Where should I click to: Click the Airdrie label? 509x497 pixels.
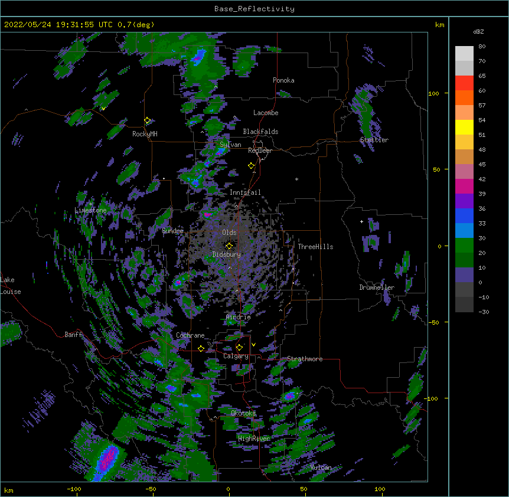coord(239,317)
